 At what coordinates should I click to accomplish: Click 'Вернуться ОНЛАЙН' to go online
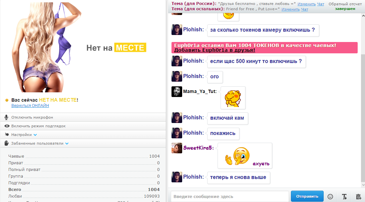[30, 106]
